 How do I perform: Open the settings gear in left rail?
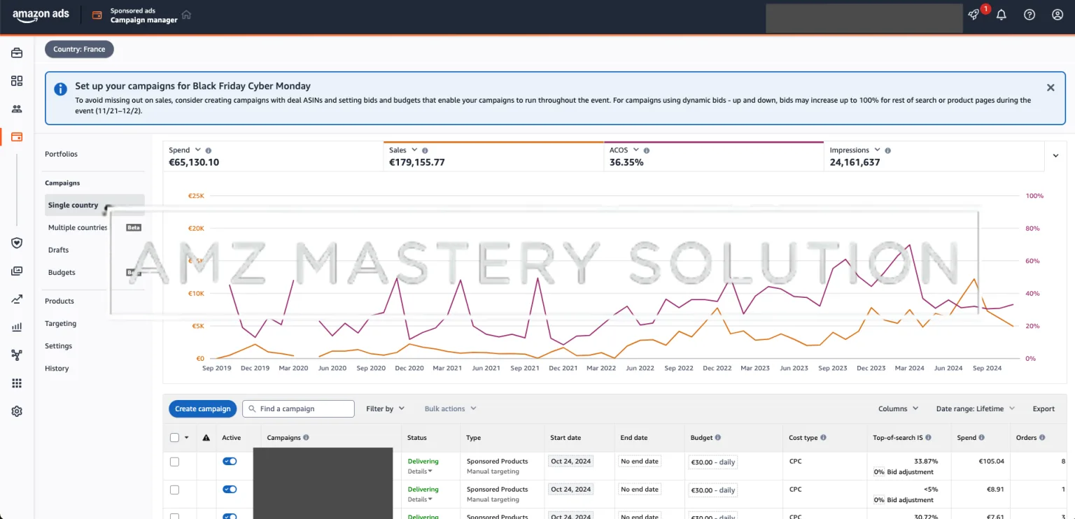click(17, 411)
